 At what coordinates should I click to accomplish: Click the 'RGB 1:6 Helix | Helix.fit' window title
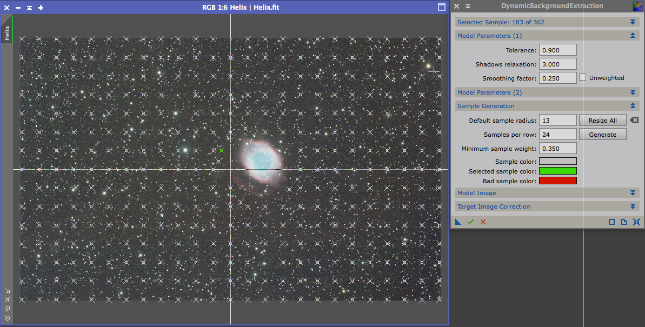(241, 8)
